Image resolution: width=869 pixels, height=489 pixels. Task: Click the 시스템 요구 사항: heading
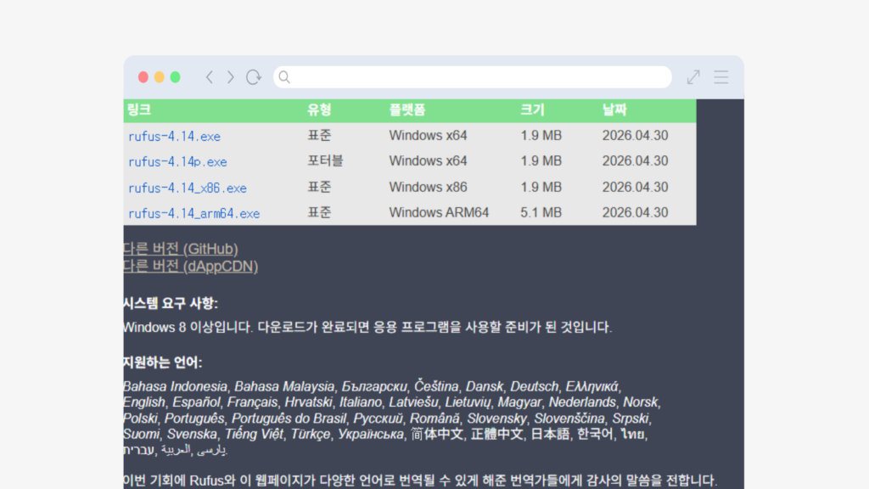pyautogui.click(x=171, y=303)
